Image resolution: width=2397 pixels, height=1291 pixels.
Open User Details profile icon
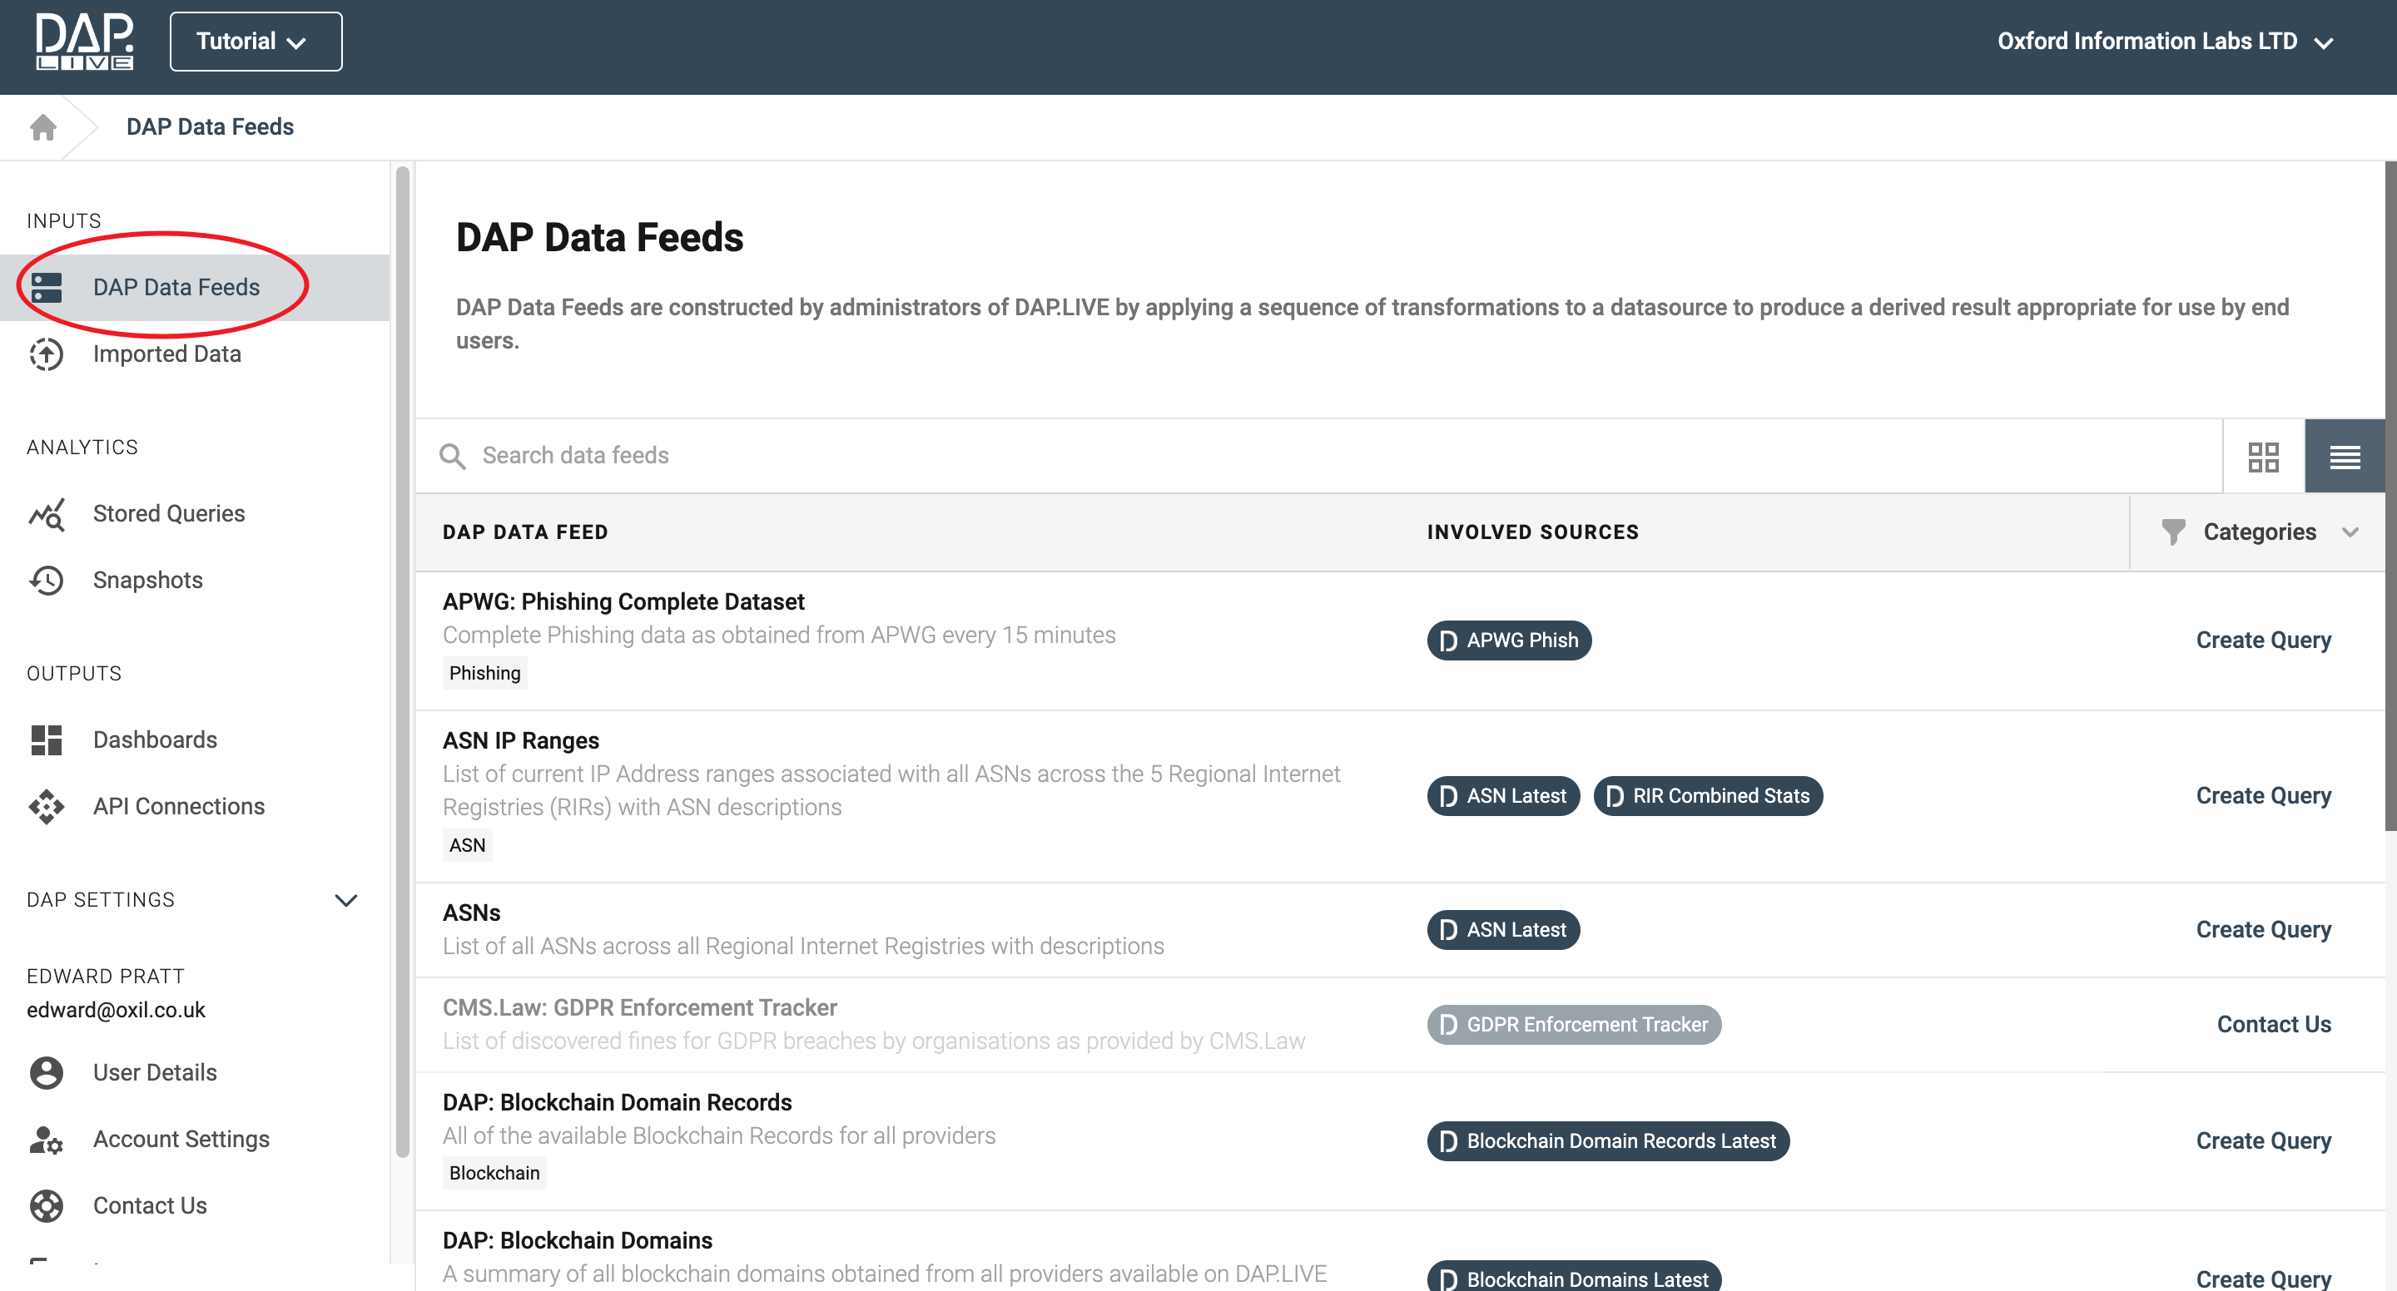pos(46,1072)
